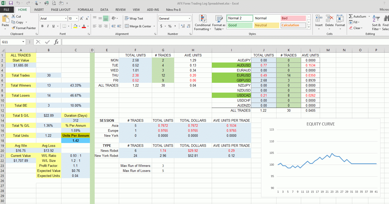Click the Format Painter brush icon
This screenshot has height=204, width=389.
coord(14,28)
